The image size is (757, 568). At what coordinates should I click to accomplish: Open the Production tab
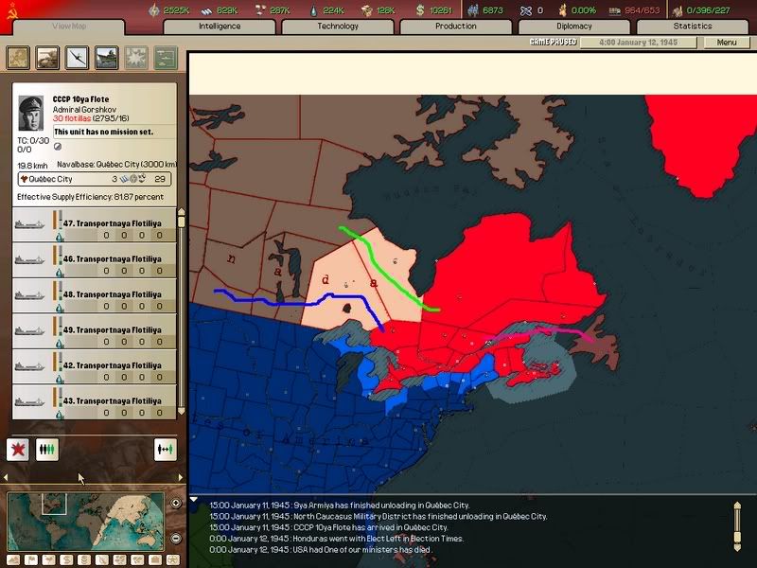pos(456,27)
